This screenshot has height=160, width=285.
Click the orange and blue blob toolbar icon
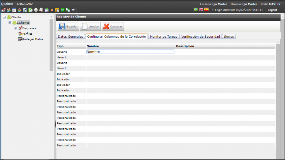coord(52,10)
